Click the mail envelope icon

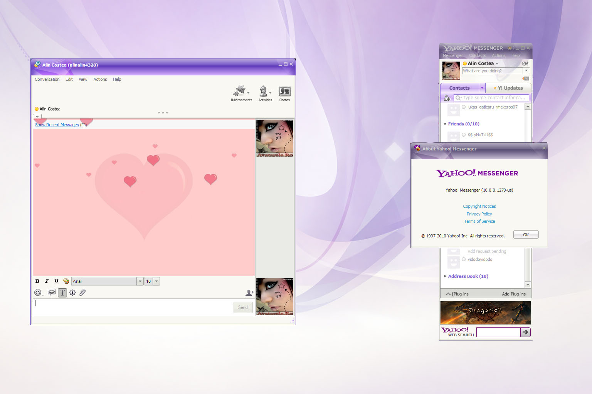(526, 78)
